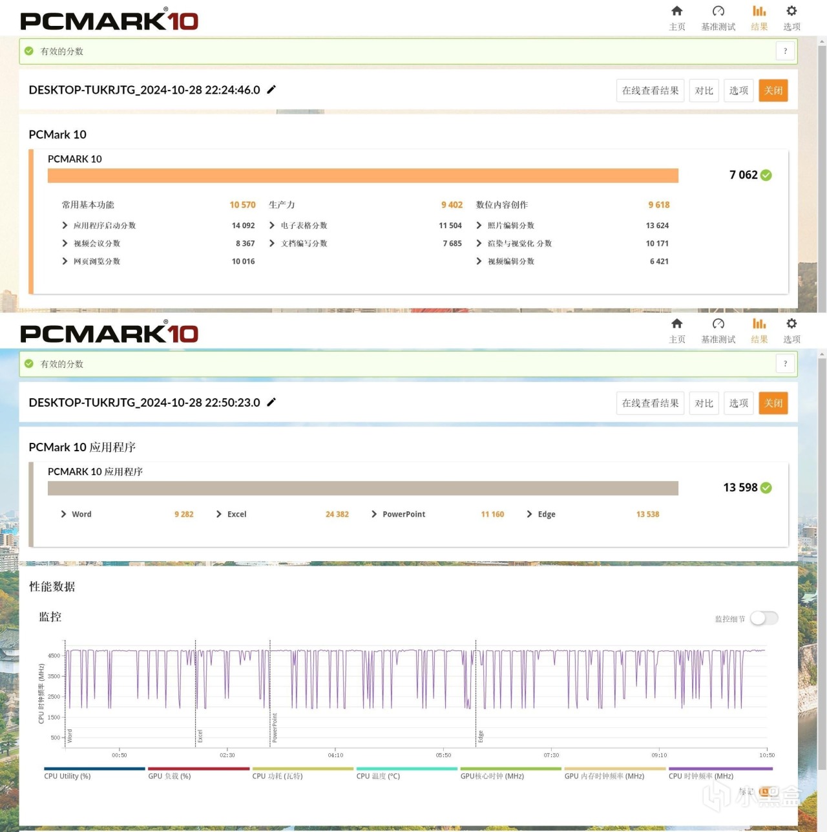The height and width of the screenshot is (832, 827).
Task: Click orange 关闭 button for 22:50:23 result
Action: point(773,403)
